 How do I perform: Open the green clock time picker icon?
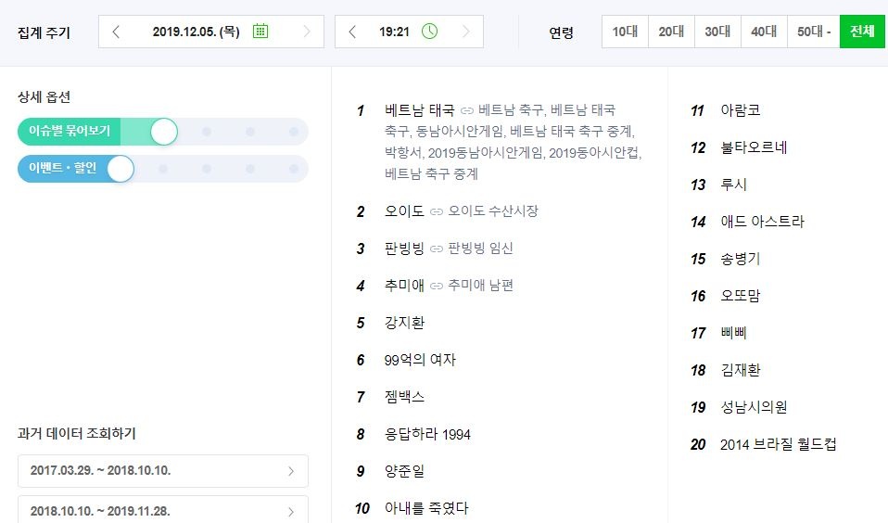tap(429, 32)
